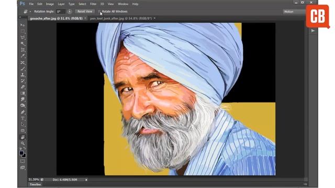This screenshot has width=335, height=188.
Task: Change the screen mode
Action: [x=23, y=168]
